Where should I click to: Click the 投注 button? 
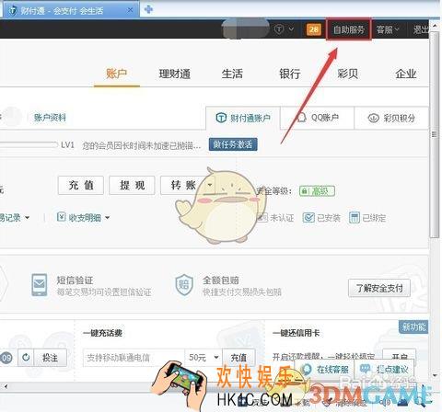(x=50, y=357)
